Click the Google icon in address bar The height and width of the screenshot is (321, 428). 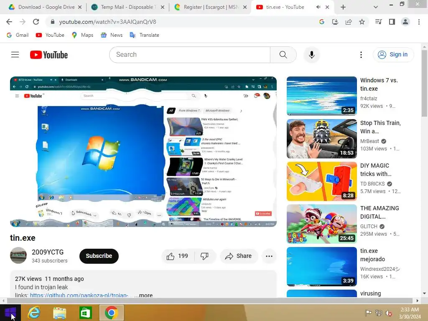coord(321,22)
